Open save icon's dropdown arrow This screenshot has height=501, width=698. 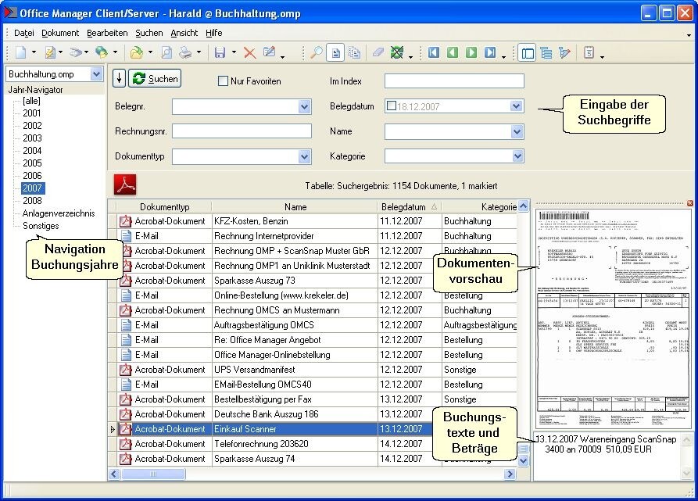(234, 53)
